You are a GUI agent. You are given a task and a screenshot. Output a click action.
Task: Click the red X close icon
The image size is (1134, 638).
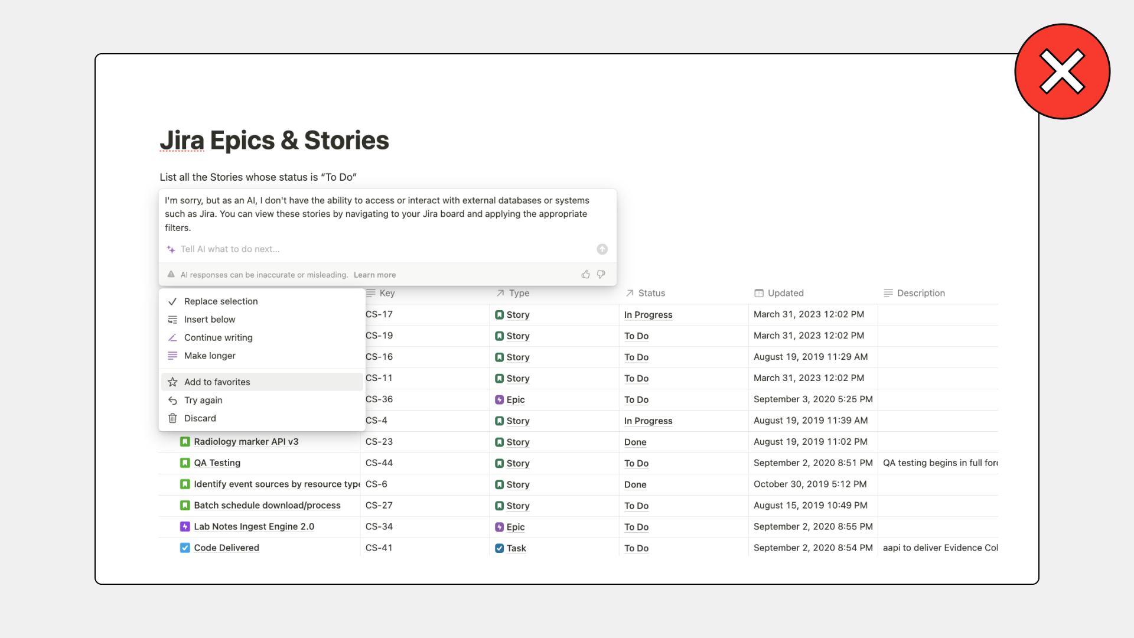click(1062, 71)
